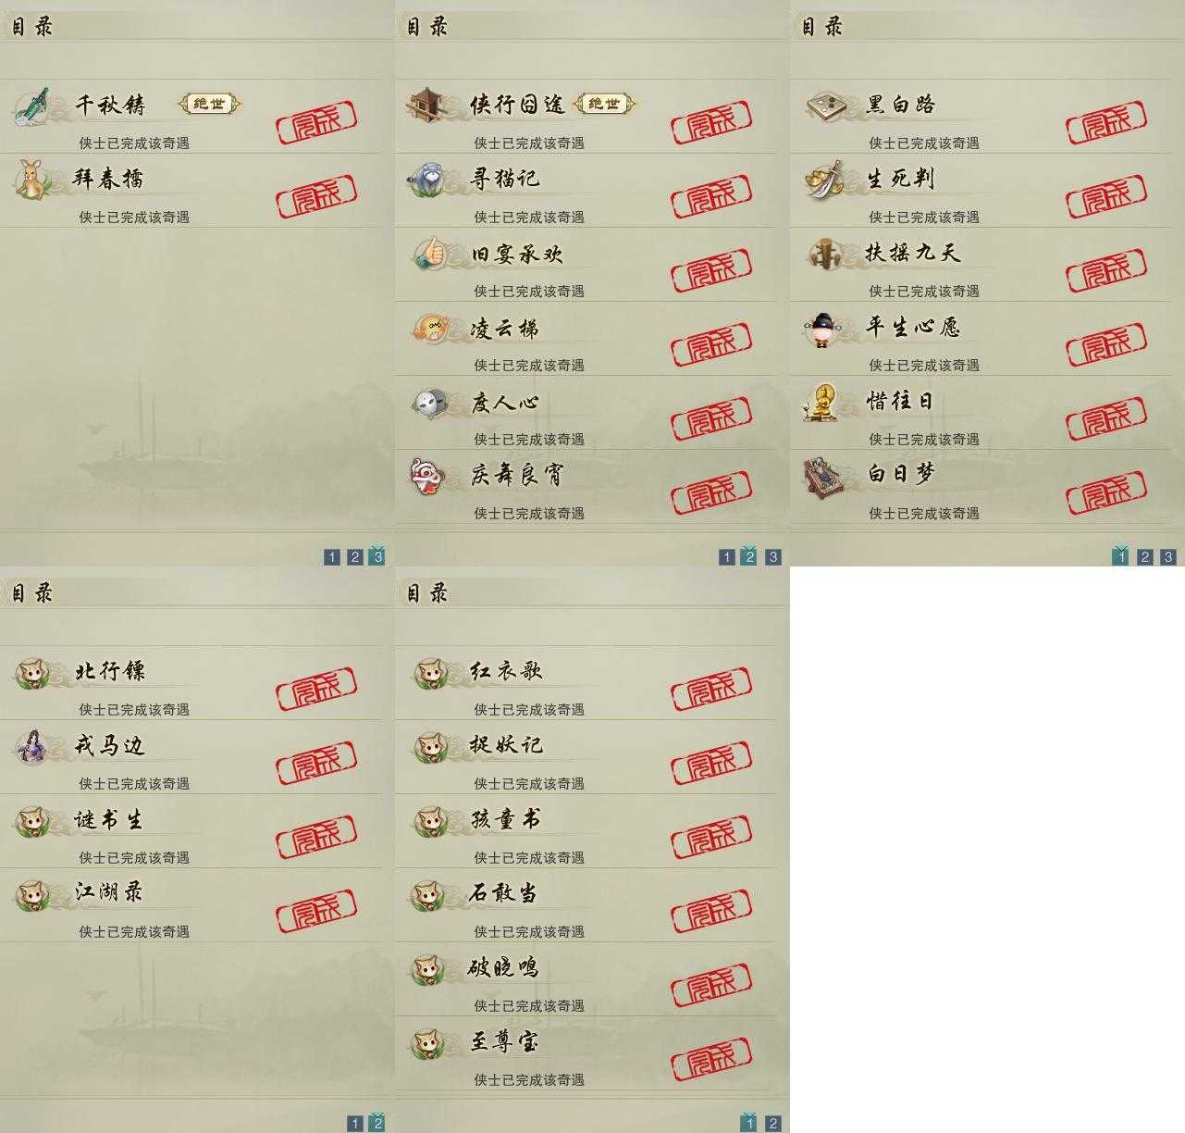Click the red completed stamp beside 生死判
The image size is (1185, 1133).
pos(1106,194)
